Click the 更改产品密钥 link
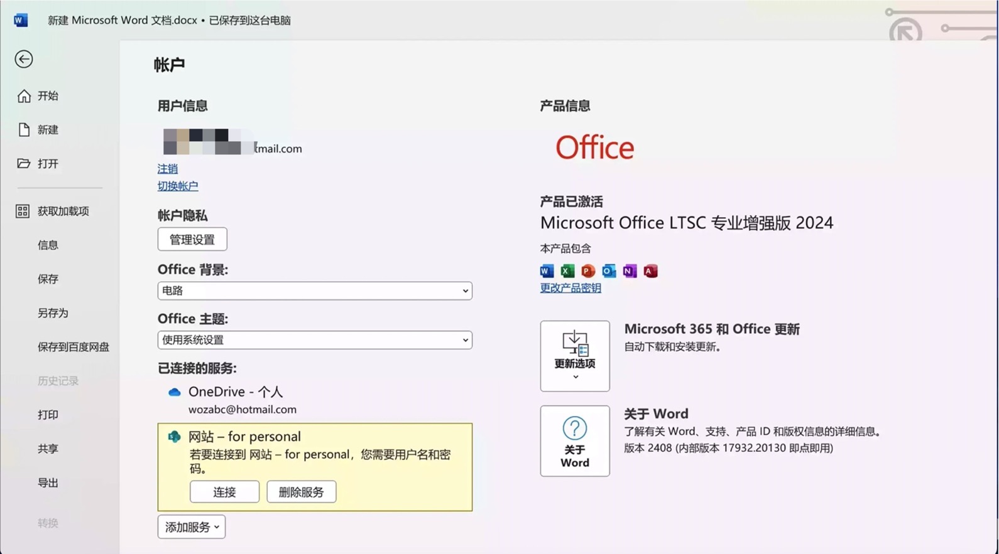 [x=570, y=288]
